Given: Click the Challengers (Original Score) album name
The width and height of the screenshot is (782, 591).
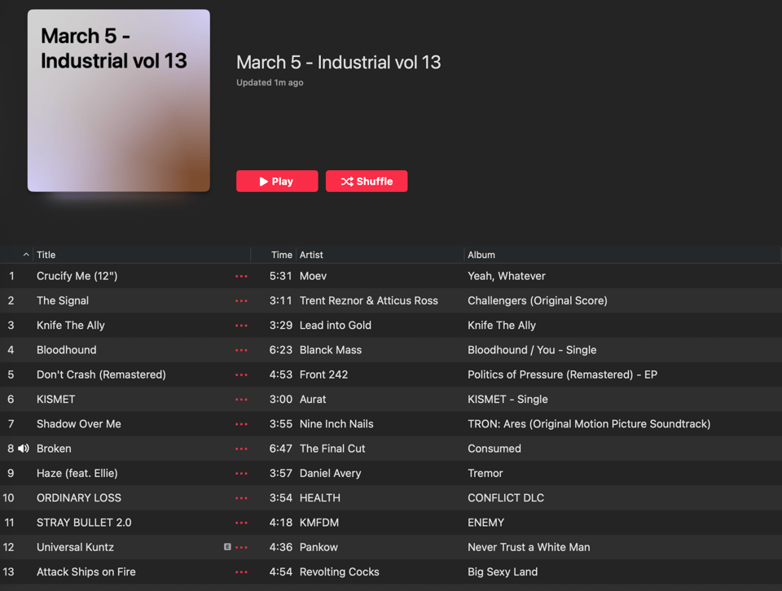Looking at the screenshot, I should (x=537, y=301).
